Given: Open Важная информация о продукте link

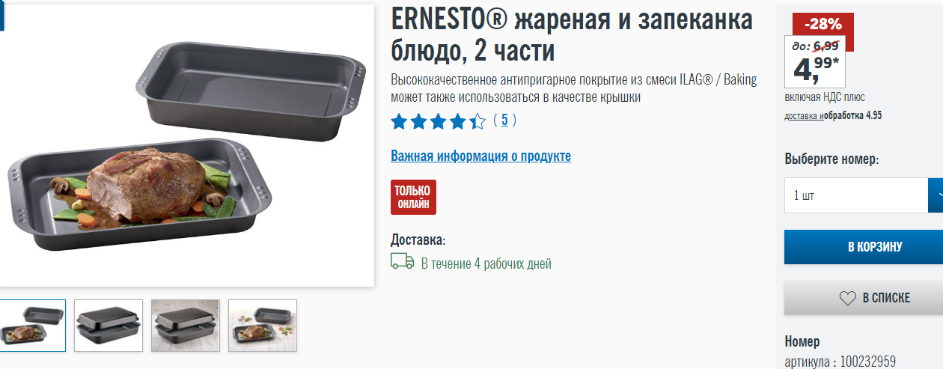Looking at the screenshot, I should [480, 156].
